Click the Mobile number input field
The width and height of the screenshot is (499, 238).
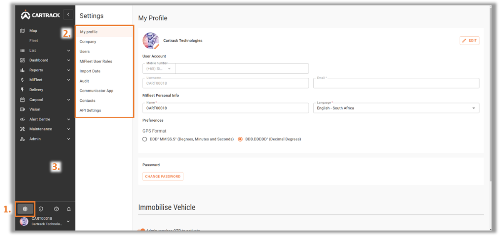(242, 68)
